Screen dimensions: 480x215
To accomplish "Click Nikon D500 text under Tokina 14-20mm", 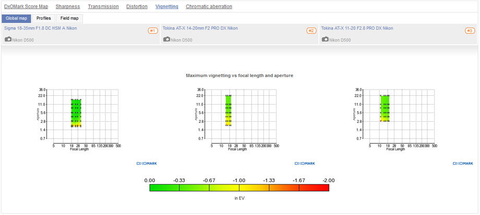I will [182, 40].
